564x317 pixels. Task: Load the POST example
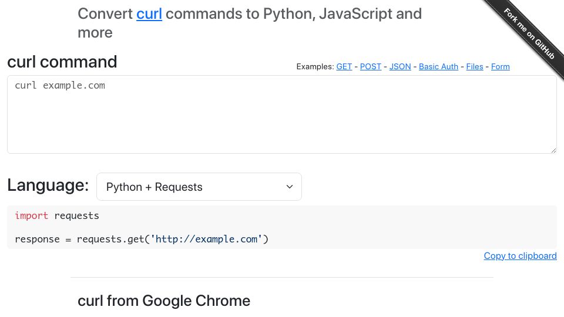pyautogui.click(x=371, y=66)
